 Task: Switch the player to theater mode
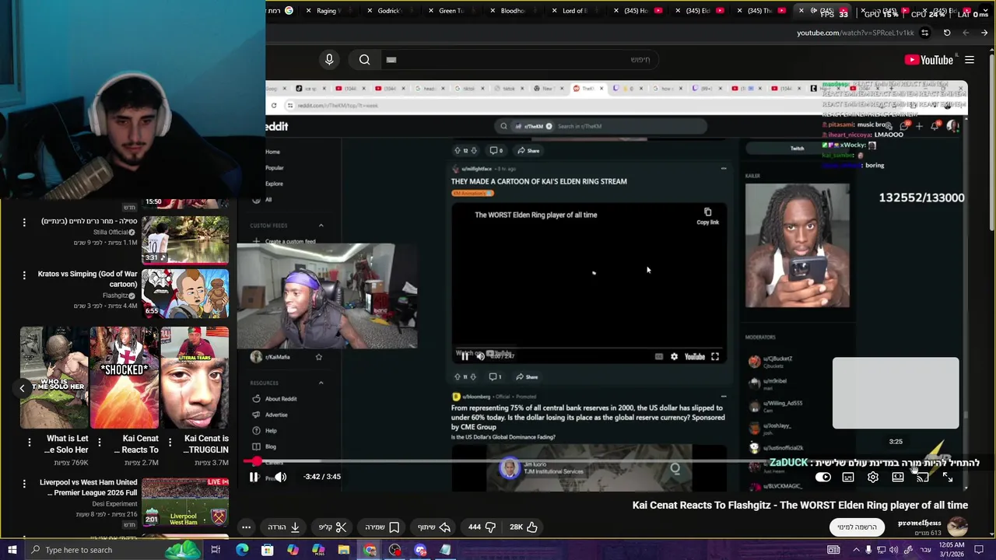(x=898, y=477)
